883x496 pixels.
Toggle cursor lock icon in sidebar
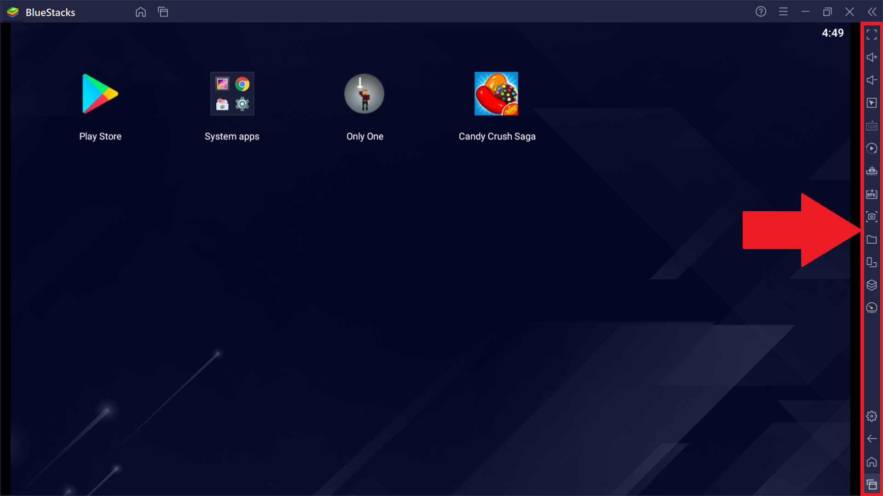point(871,103)
